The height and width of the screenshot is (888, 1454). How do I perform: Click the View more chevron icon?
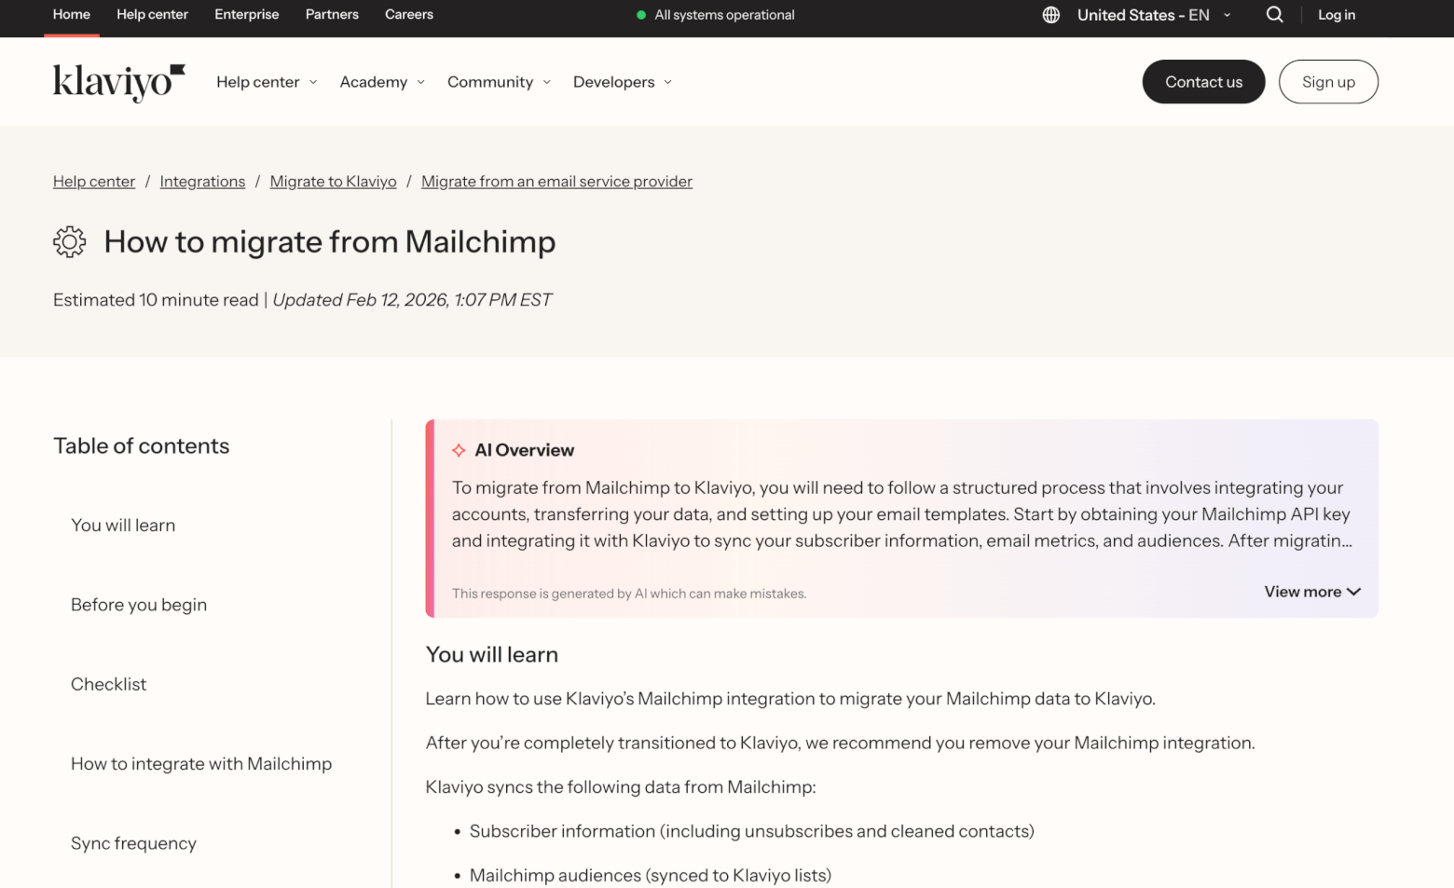click(1354, 591)
